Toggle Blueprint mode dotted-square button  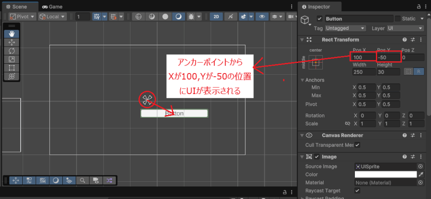408,72
